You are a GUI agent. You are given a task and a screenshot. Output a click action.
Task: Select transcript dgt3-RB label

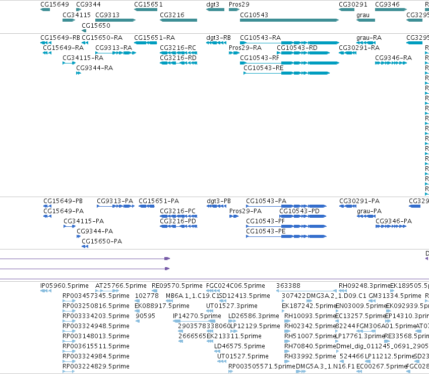click(219, 38)
